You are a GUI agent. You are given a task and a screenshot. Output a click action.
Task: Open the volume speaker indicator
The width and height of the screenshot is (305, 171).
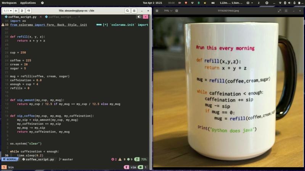pyautogui.click(x=289, y=3)
